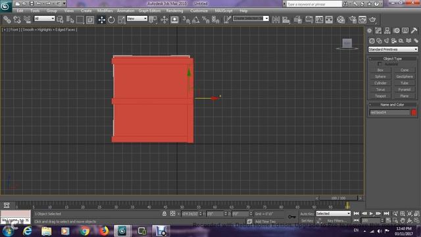Image resolution: width=421 pixels, height=237 pixels.
Task: Click the Teapot primitive button
Action: [380, 96]
